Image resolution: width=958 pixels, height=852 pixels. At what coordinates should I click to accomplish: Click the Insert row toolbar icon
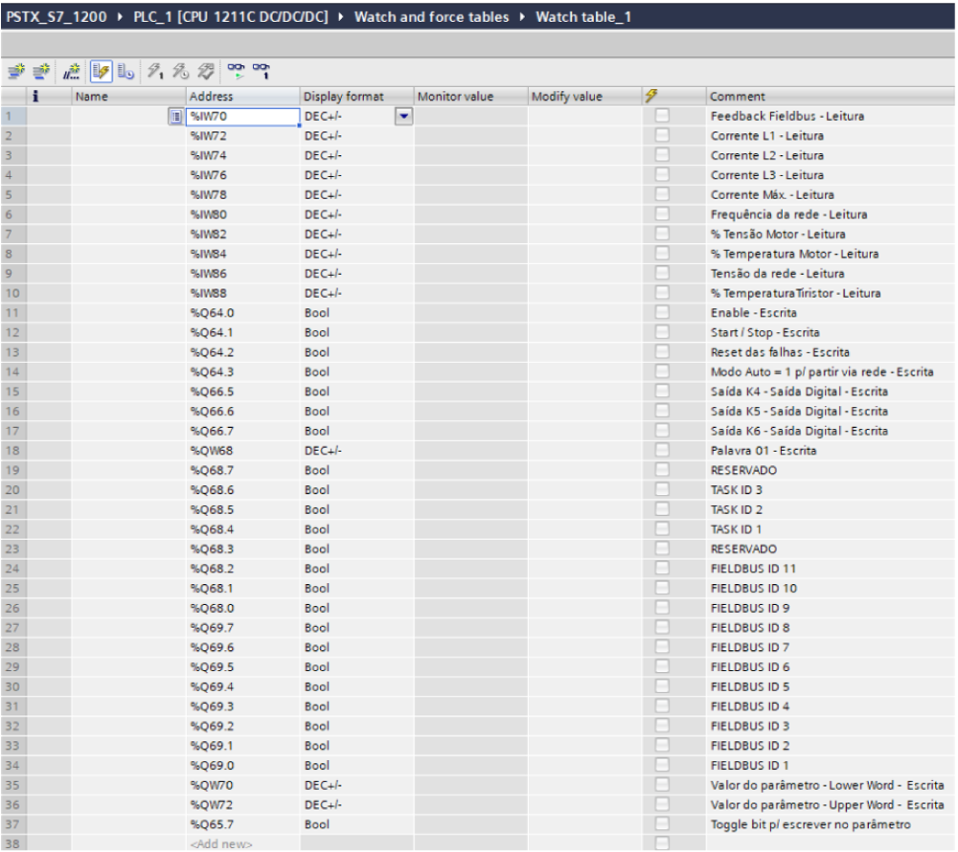click(x=16, y=72)
